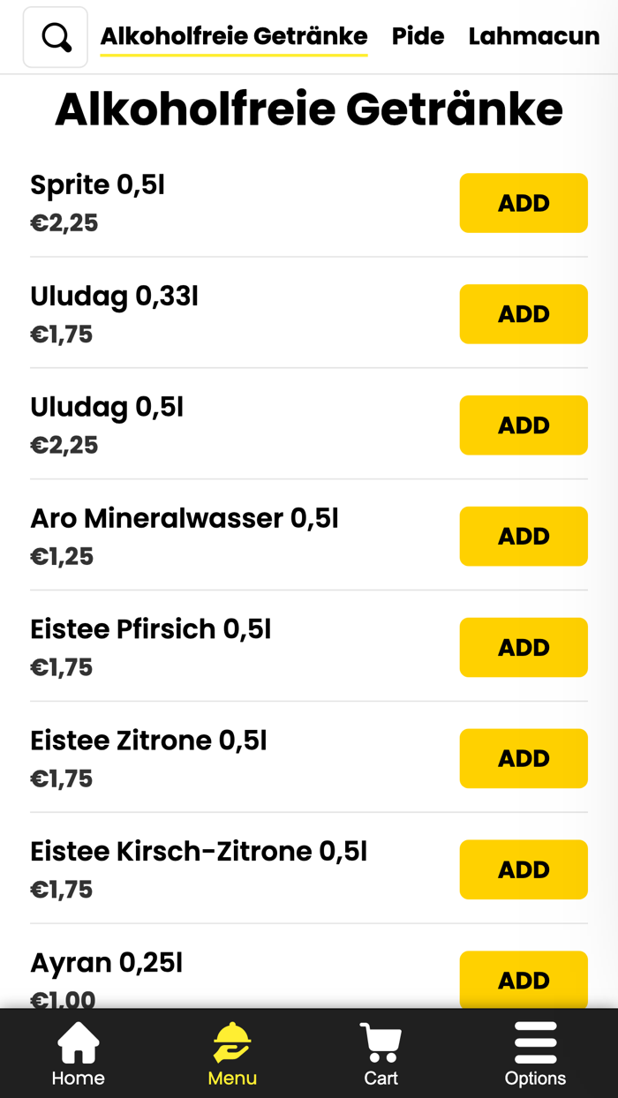The image size is (618, 1098).
Task: Select the Alkoholfreie Getränke category tab
Action: [x=234, y=36]
